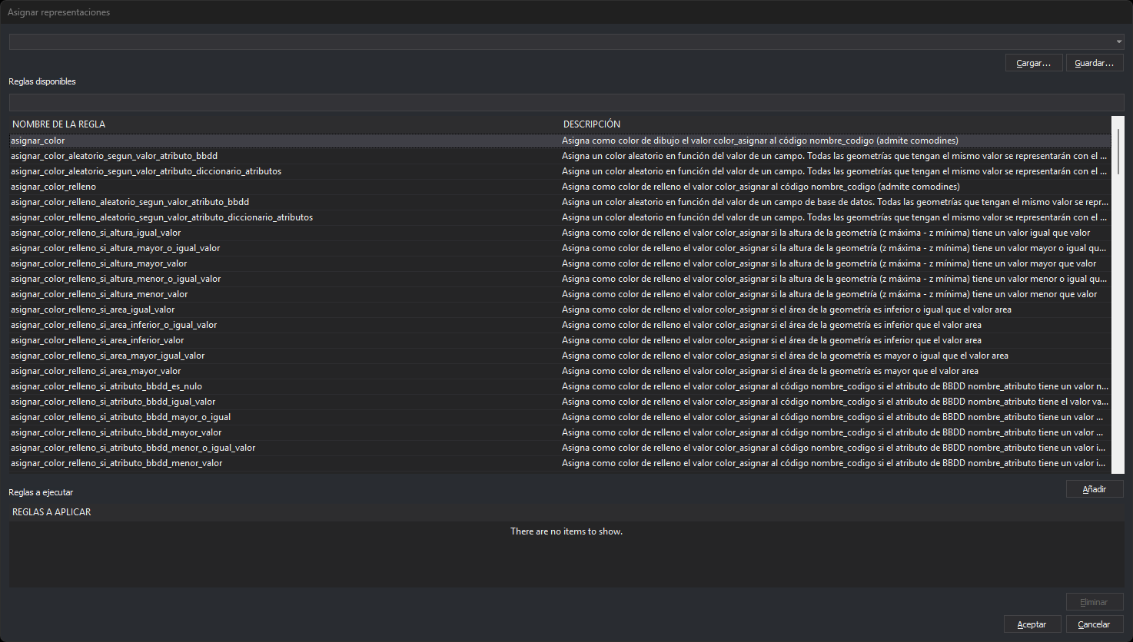1133x642 pixels.
Task: Click the DESCRIPCIÓN column header
Action: 836,124
